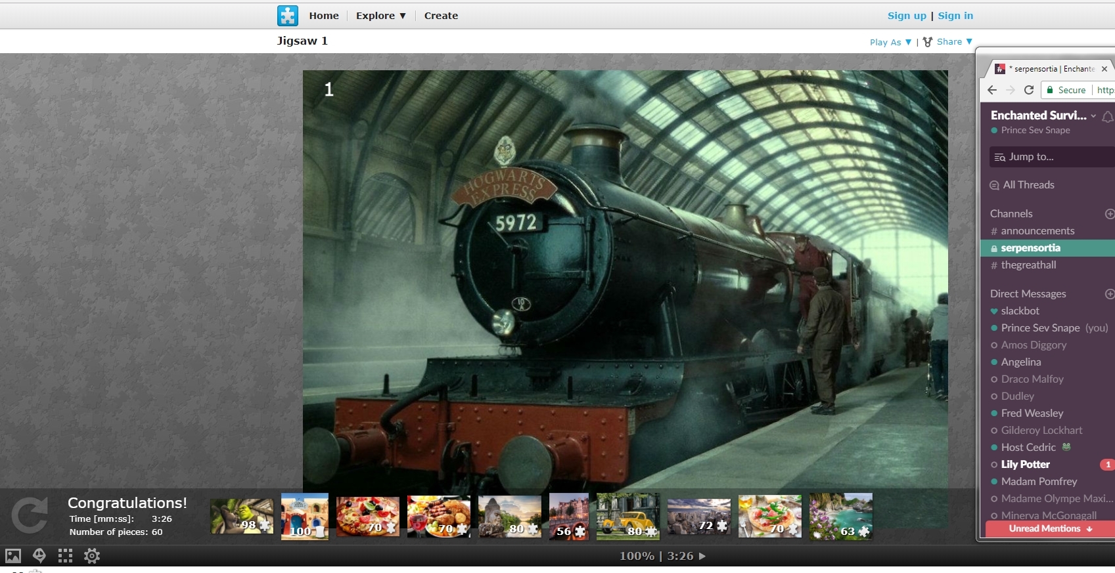Click the Jump to... search box
Screen dimensions: 1115x573
(1052, 157)
